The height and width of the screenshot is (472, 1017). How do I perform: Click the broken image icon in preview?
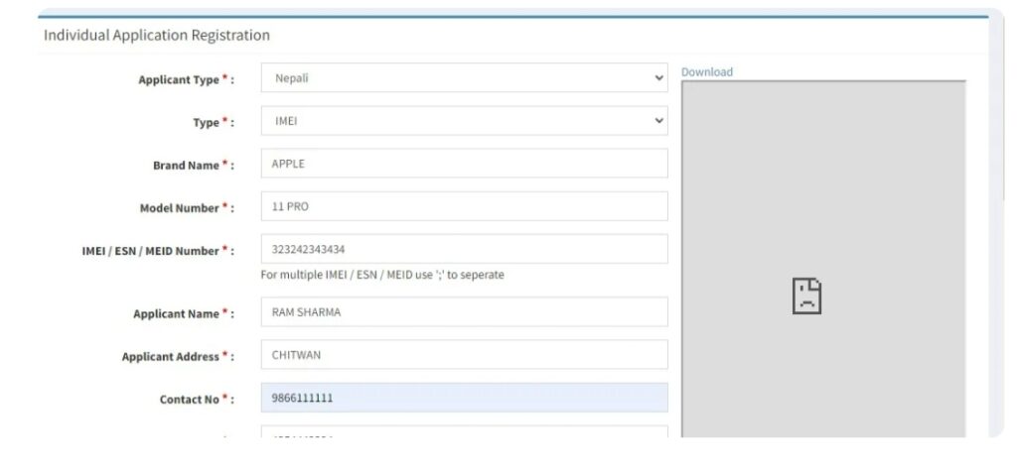[806, 296]
